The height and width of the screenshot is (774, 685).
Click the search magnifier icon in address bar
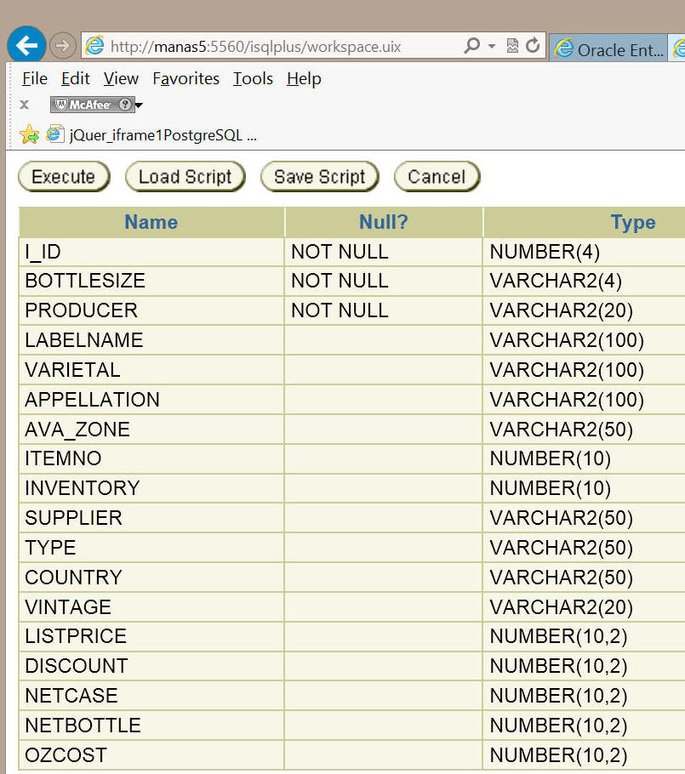tap(471, 46)
